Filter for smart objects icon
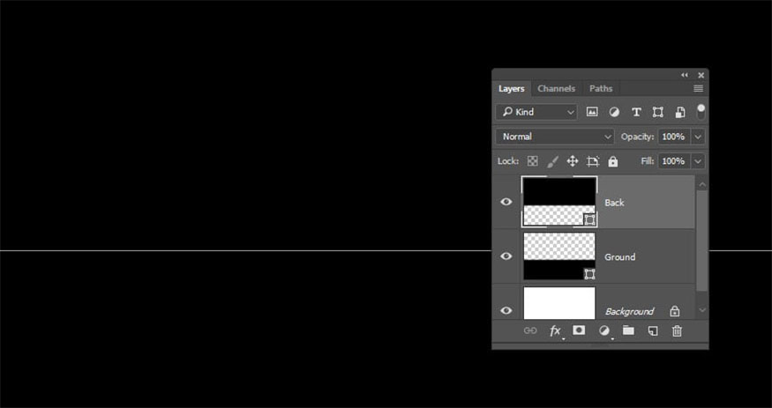This screenshot has height=408, width=772. click(x=680, y=112)
